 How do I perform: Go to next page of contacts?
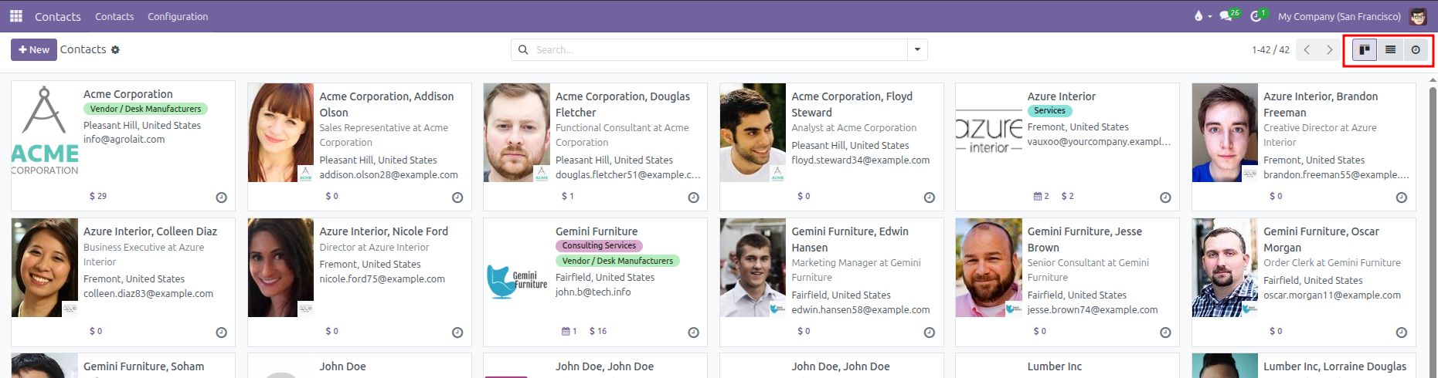coord(1330,49)
